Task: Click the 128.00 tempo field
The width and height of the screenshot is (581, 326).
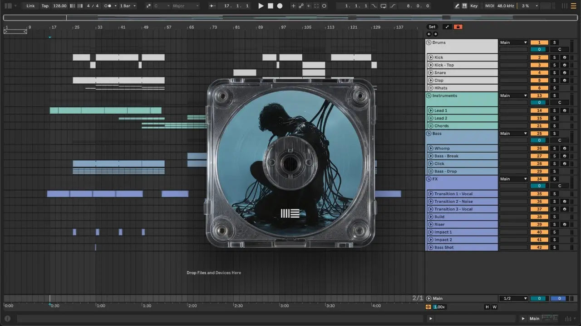Action: click(59, 6)
